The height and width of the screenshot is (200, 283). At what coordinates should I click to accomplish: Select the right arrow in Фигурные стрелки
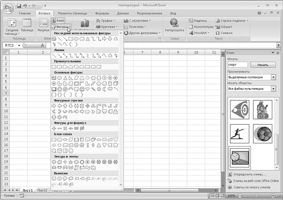click(x=54, y=106)
